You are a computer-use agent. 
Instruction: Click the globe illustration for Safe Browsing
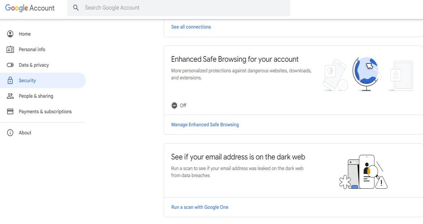click(368, 74)
